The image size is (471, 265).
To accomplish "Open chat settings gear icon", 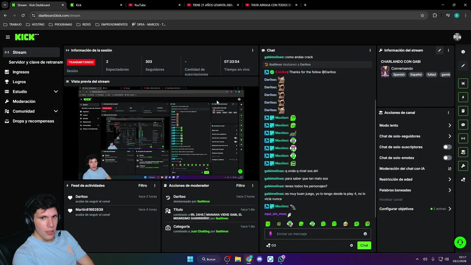I will pyautogui.click(x=351, y=245).
